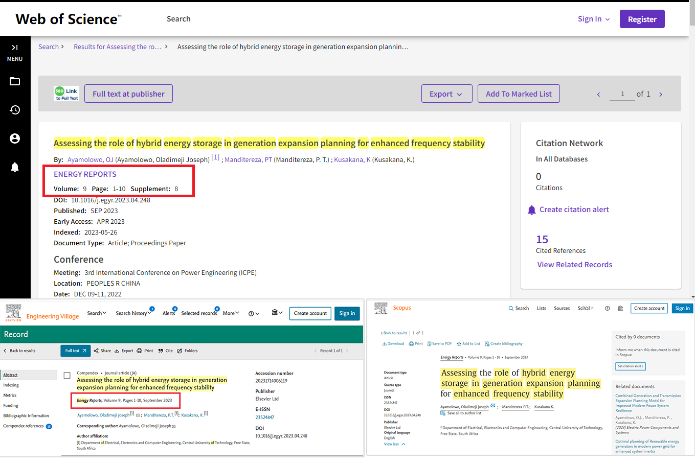The image size is (695, 464).
Task: Open the help dropdown in Engineering Village
Action: 254,313
